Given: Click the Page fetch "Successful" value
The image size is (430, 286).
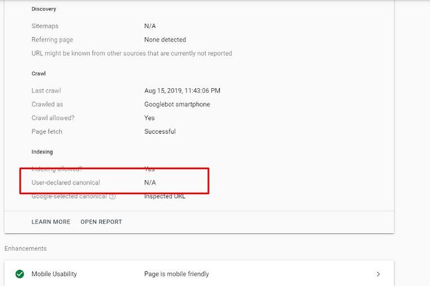Looking at the screenshot, I should 160,132.
